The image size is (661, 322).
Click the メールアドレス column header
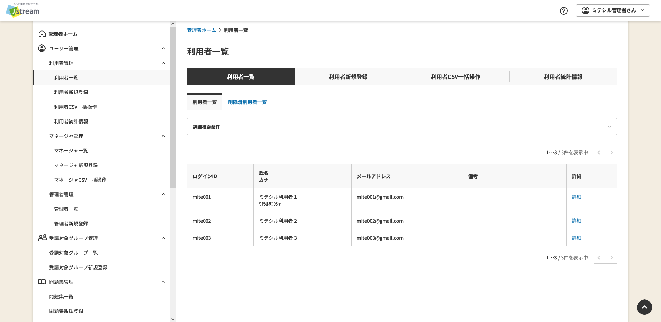click(x=407, y=176)
